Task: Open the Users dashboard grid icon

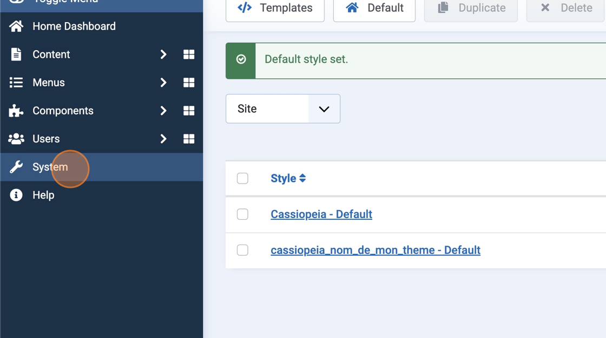Action: tap(189, 139)
